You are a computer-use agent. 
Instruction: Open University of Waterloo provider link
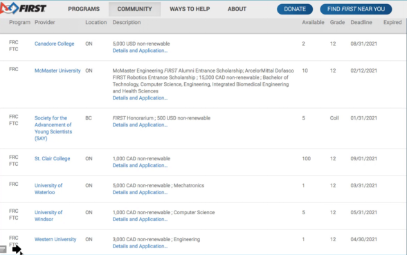click(x=48, y=189)
